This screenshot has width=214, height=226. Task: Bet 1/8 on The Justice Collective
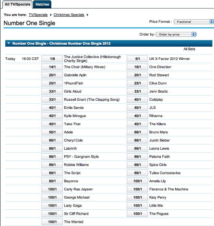pyautogui.click(x=52, y=59)
